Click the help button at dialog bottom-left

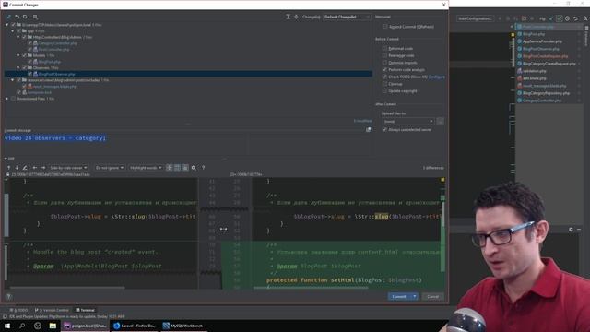(x=8, y=297)
